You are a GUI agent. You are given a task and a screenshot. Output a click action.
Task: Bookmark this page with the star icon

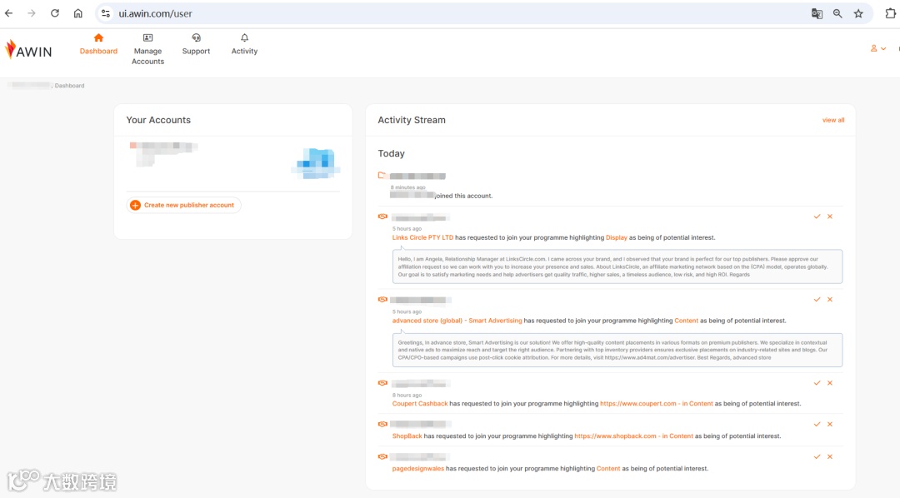tap(858, 13)
